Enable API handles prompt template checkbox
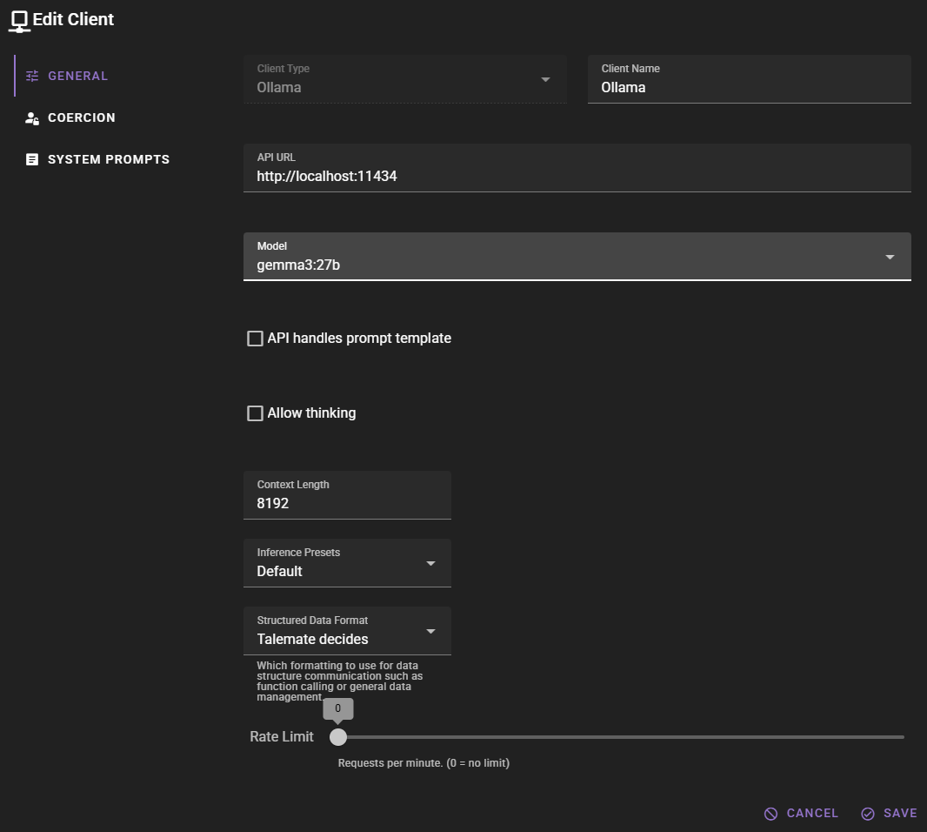The width and height of the screenshot is (927, 832). 255,339
